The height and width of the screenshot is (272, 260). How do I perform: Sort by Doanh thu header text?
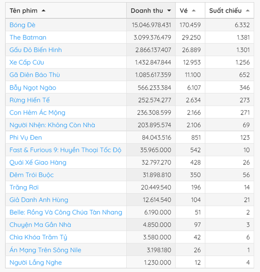pyautogui.click(x=147, y=10)
